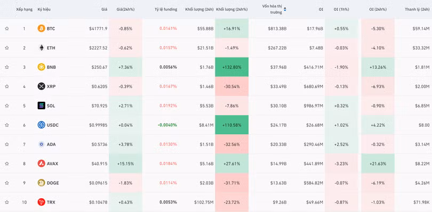This screenshot has width=432, height=212.
Task: Click the TRON TRX logo
Action: click(41, 202)
